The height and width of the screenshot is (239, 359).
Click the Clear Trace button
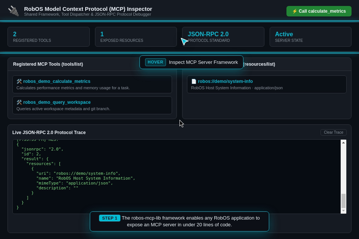coord(333,133)
